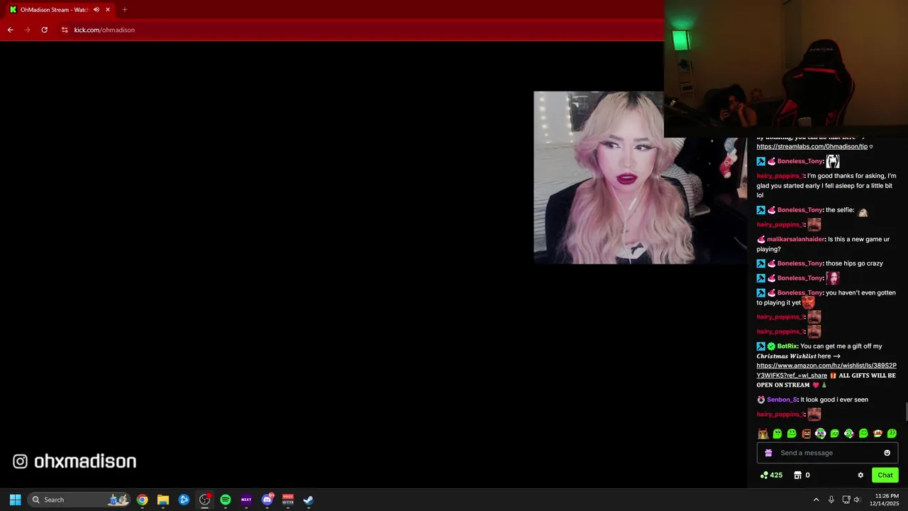
Task: Click hairy_poppins username on 'I'm good thanks' message
Action: pyautogui.click(x=780, y=176)
